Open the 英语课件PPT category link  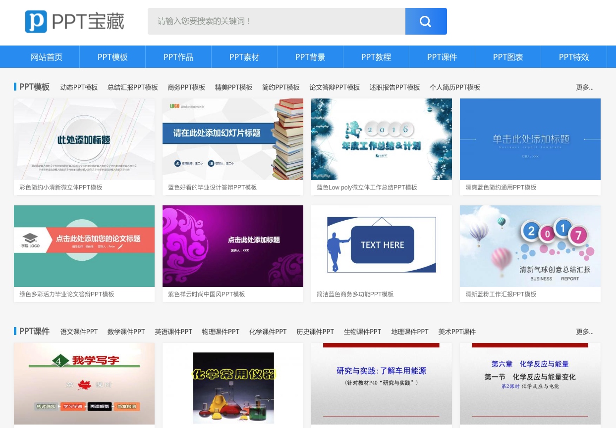173,332
